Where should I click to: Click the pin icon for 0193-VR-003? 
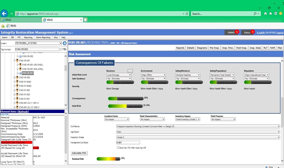click(x=17, y=77)
